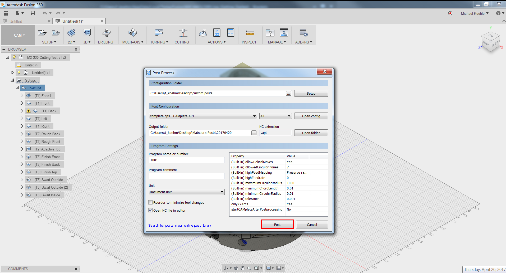Screen dimensions: 506x273
Task: Collapse the Setup1 tree node
Action: pos(17,88)
